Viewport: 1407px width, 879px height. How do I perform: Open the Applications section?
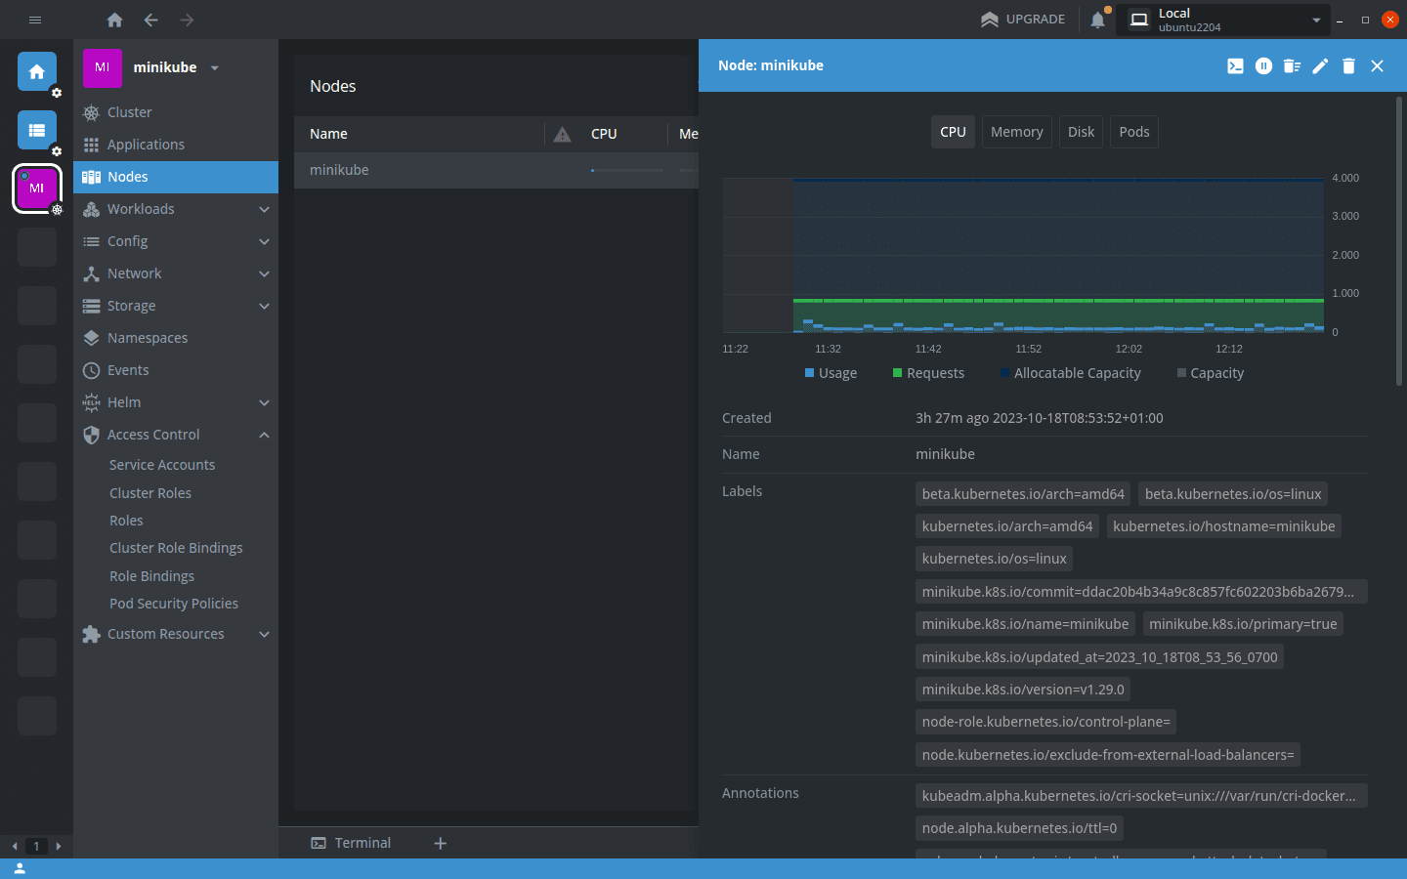click(x=176, y=145)
